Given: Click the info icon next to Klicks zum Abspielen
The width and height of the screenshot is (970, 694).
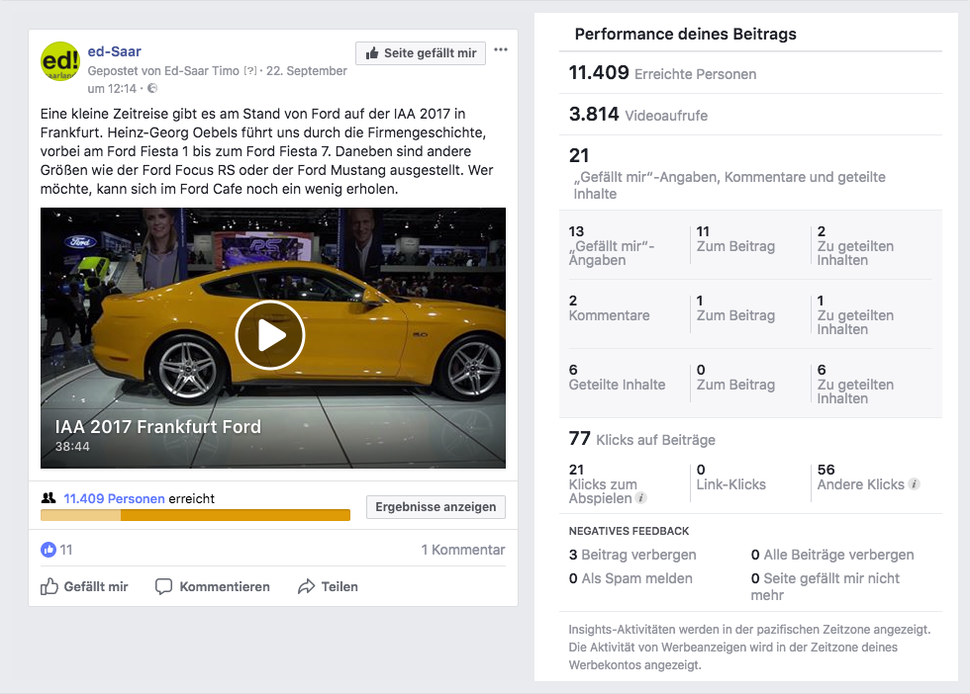Looking at the screenshot, I should click(x=641, y=498).
